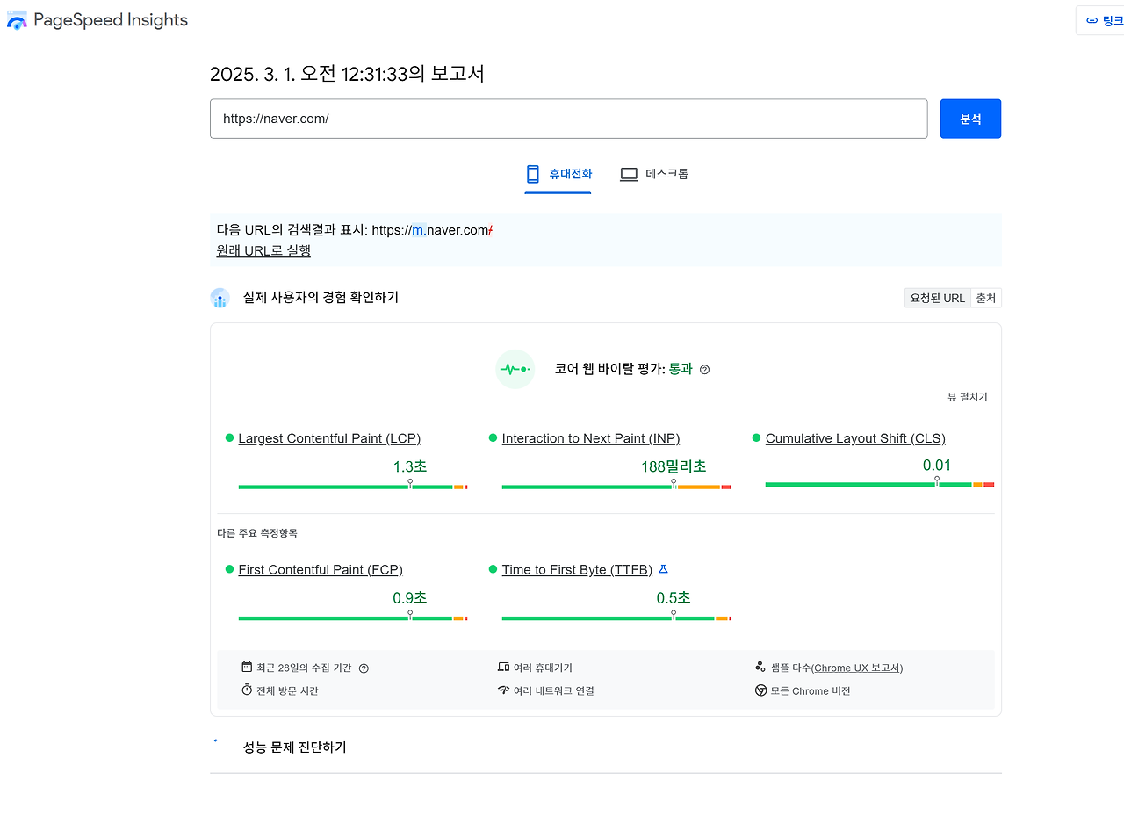Click the 원래 URL로 실행 link
1124x816 pixels.
[263, 250]
